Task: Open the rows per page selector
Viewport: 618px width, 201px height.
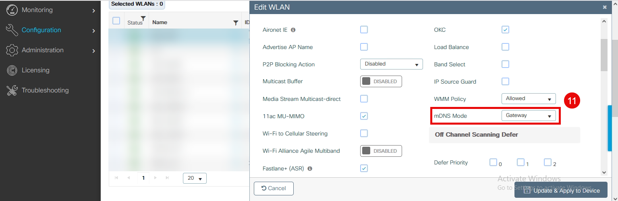Action: point(195,178)
